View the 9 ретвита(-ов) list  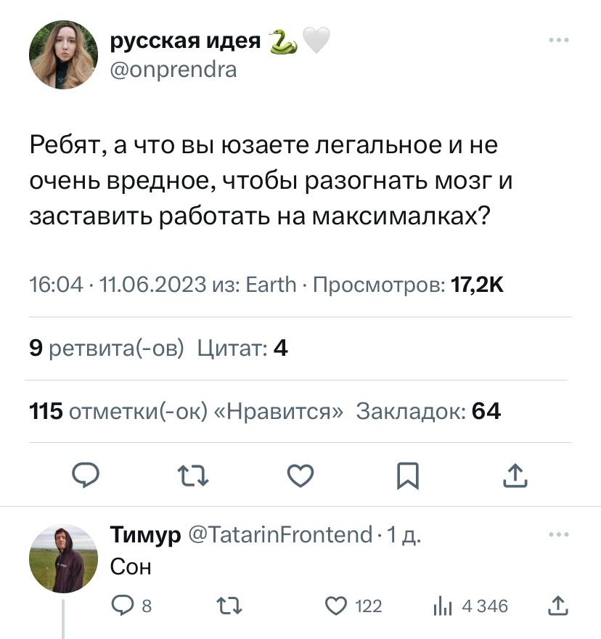[107, 349]
